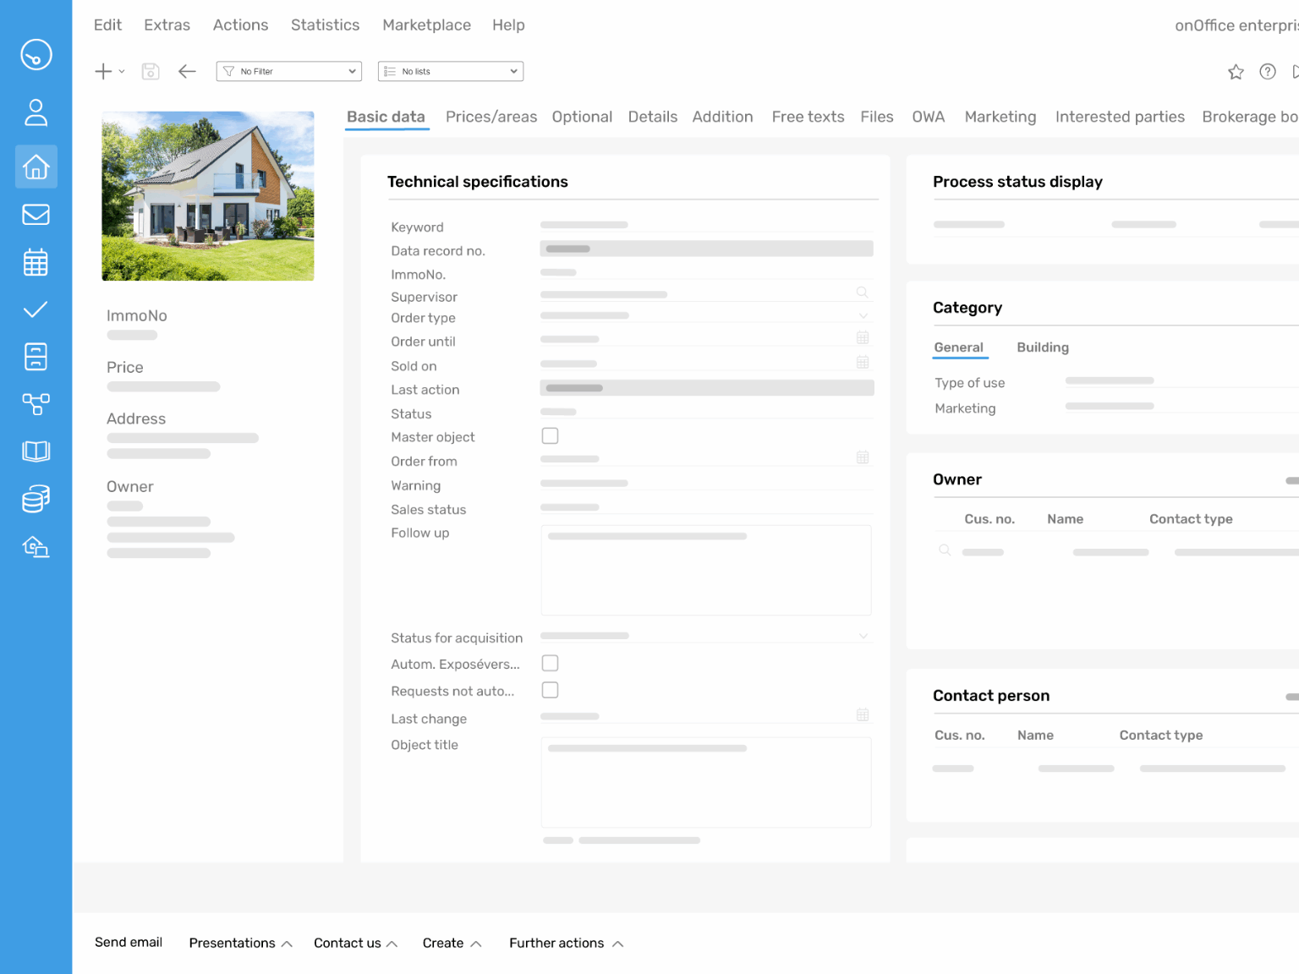Open the tasks checkmark module
This screenshot has width=1299, height=974.
(x=36, y=309)
